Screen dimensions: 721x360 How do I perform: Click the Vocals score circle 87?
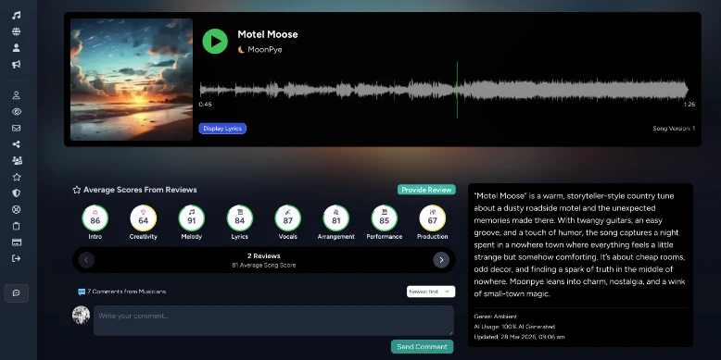(x=288, y=218)
